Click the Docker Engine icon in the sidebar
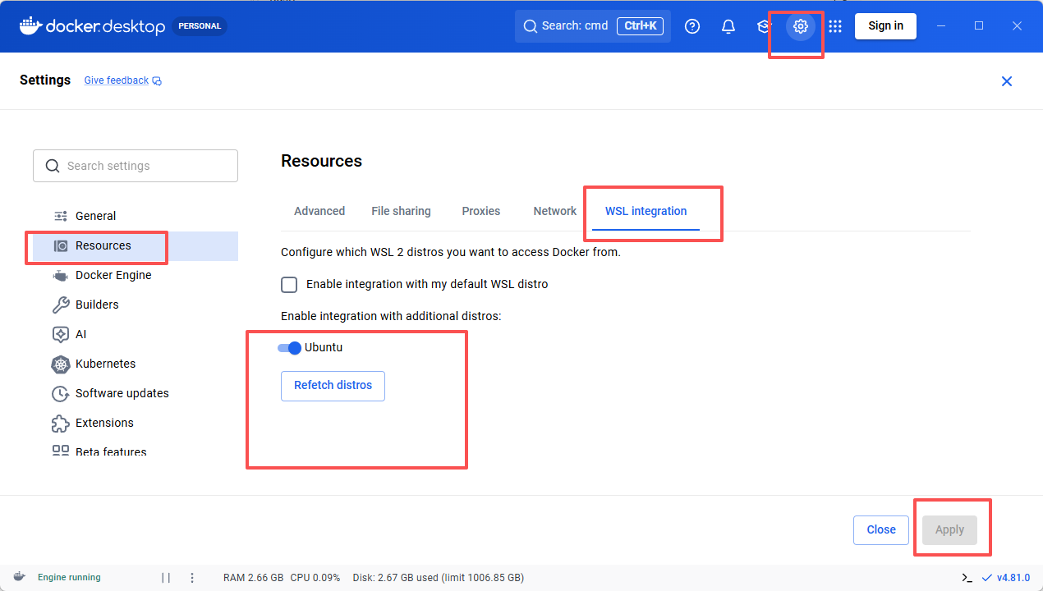The image size is (1043, 591). click(x=61, y=275)
